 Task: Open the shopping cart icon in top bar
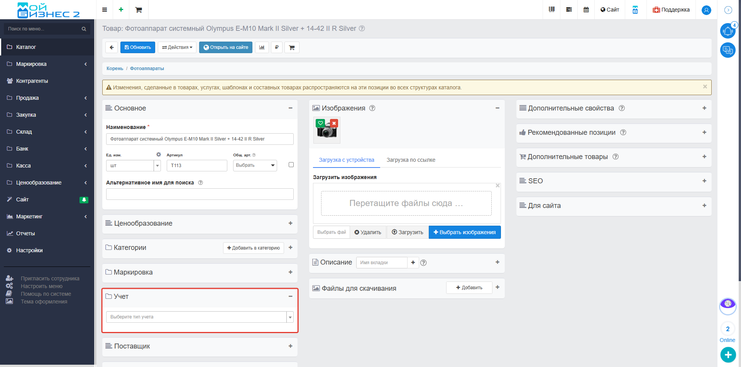[x=139, y=10]
